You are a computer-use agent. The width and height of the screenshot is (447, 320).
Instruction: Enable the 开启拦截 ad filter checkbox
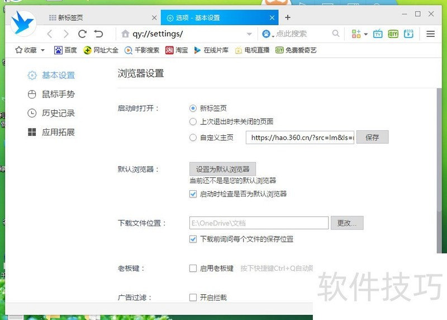click(193, 298)
